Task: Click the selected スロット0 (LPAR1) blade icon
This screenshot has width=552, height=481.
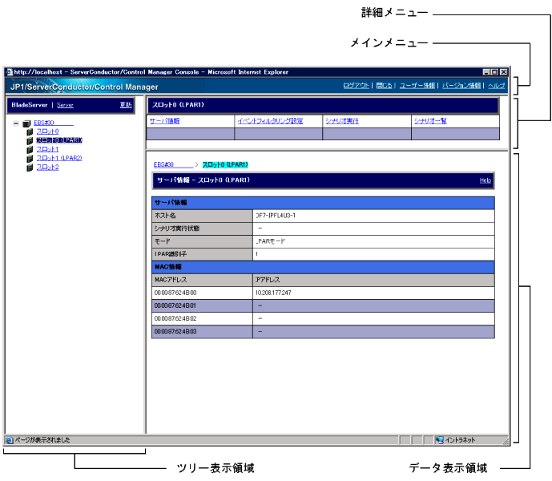Action: (30, 140)
